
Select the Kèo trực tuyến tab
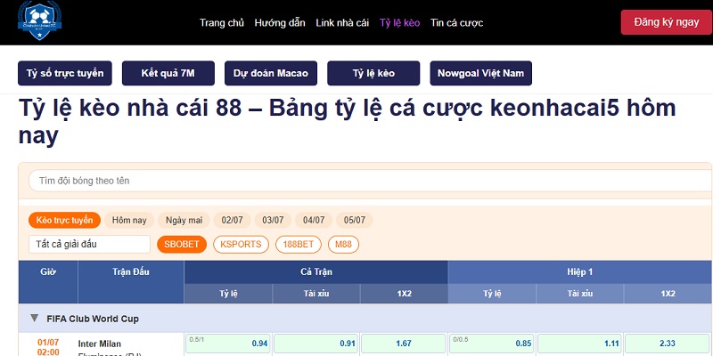64,220
